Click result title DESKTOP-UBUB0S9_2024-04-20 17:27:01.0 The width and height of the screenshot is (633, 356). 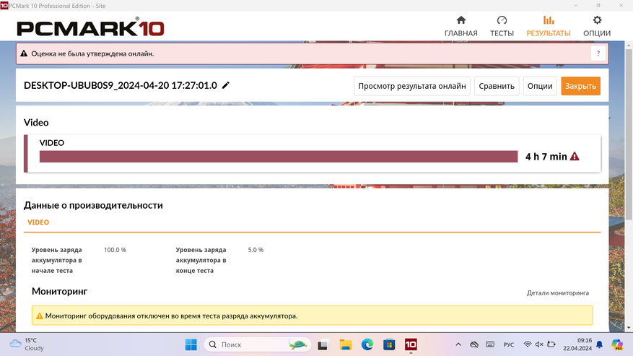click(121, 85)
